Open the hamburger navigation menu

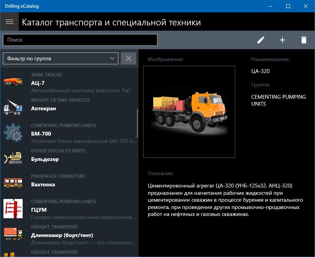[10, 22]
